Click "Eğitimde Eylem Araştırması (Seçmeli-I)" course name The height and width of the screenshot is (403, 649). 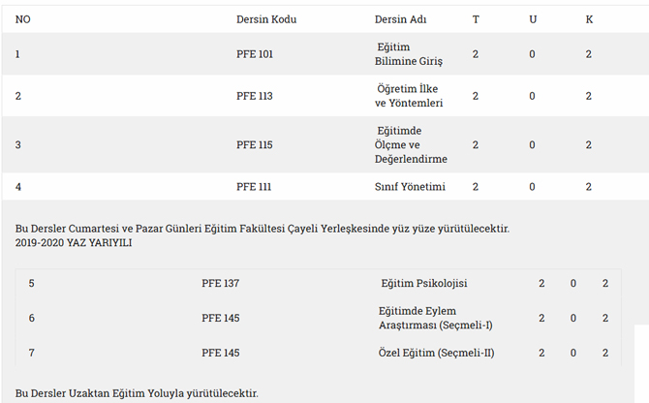436,318
